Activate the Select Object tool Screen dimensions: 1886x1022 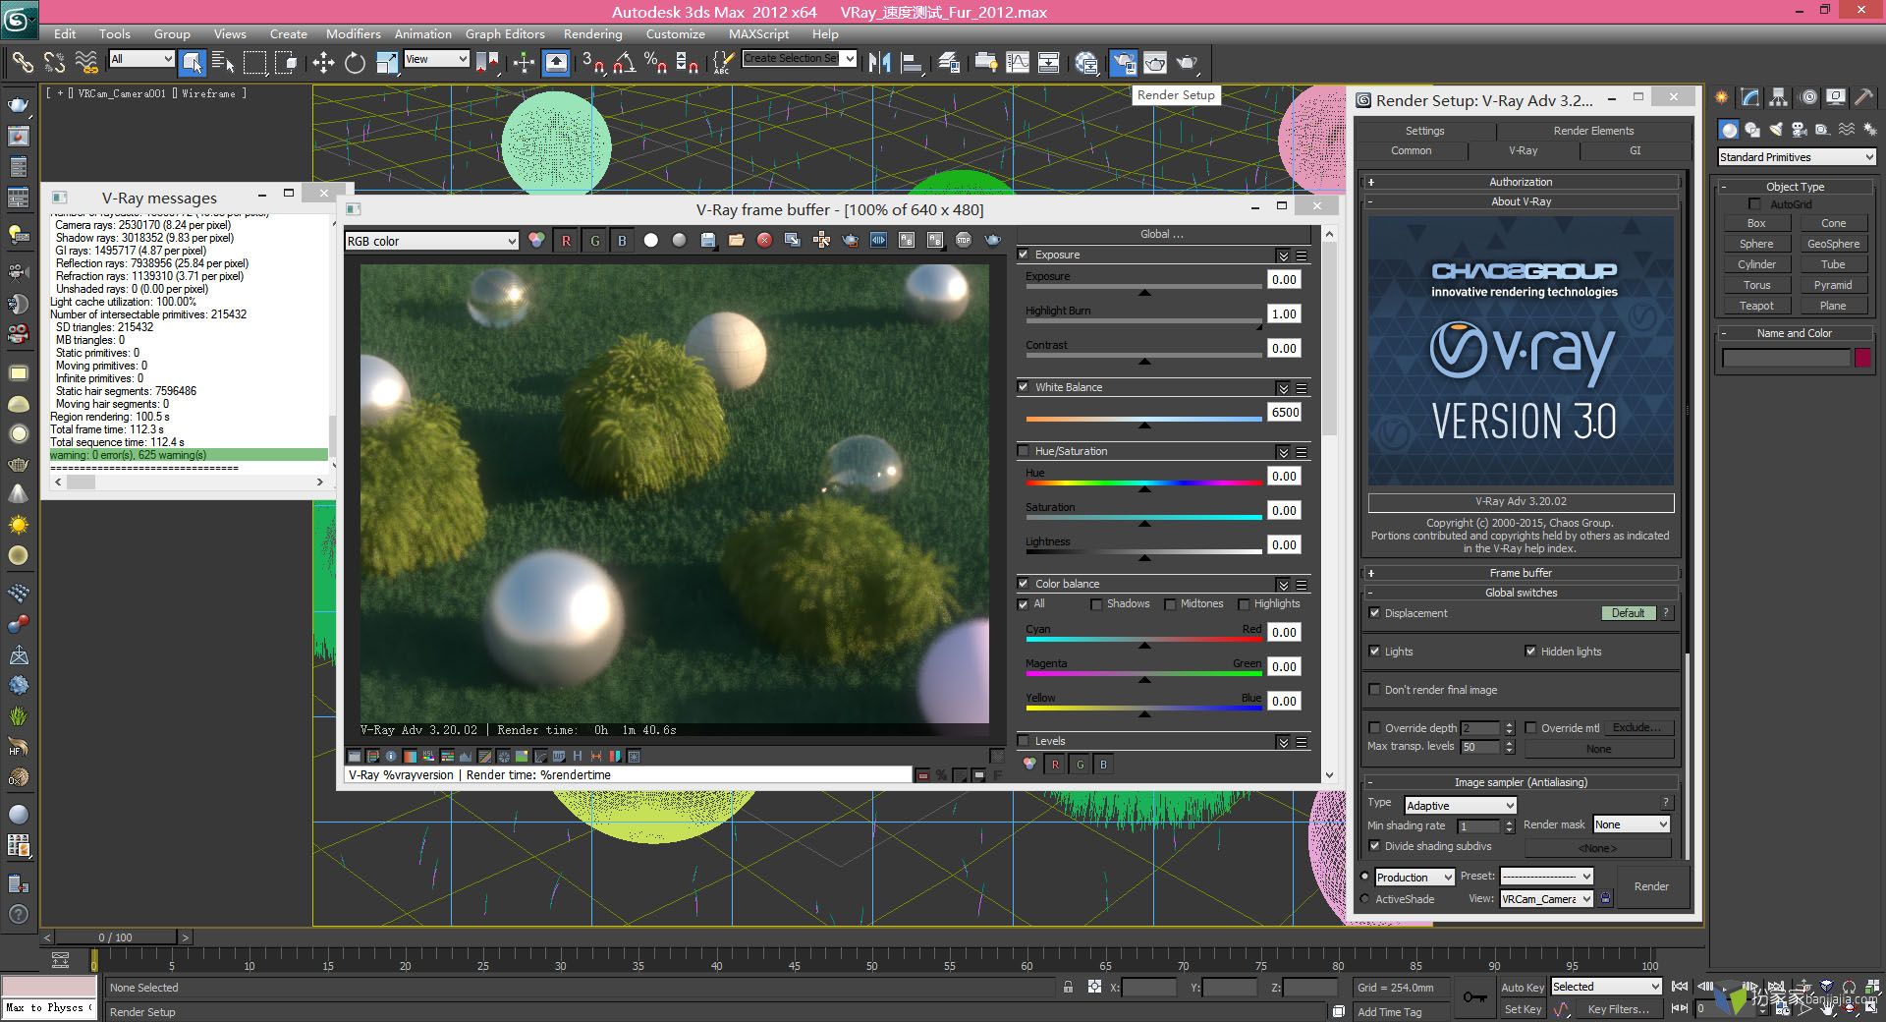[x=193, y=62]
